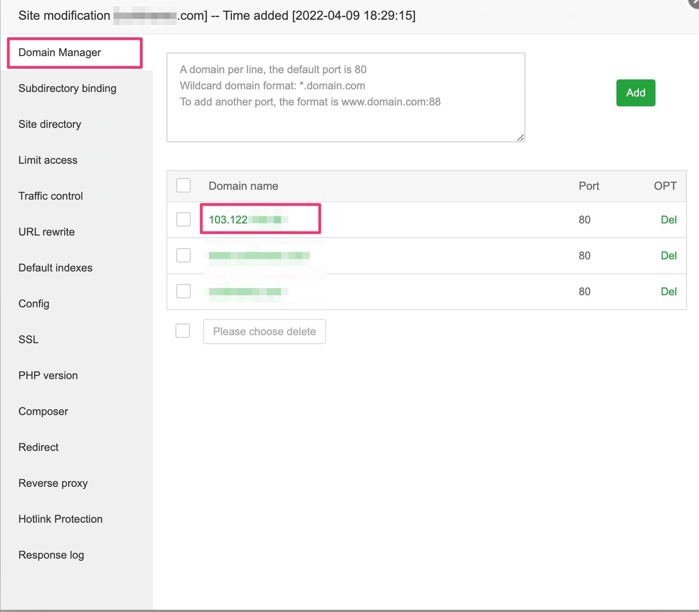
Task: Select the URL rewrite tab
Action: pyautogui.click(x=47, y=232)
